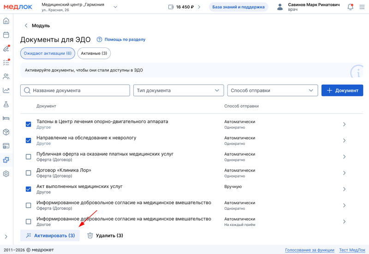Click the help question mark icon
The image size is (369, 254).
100,40
